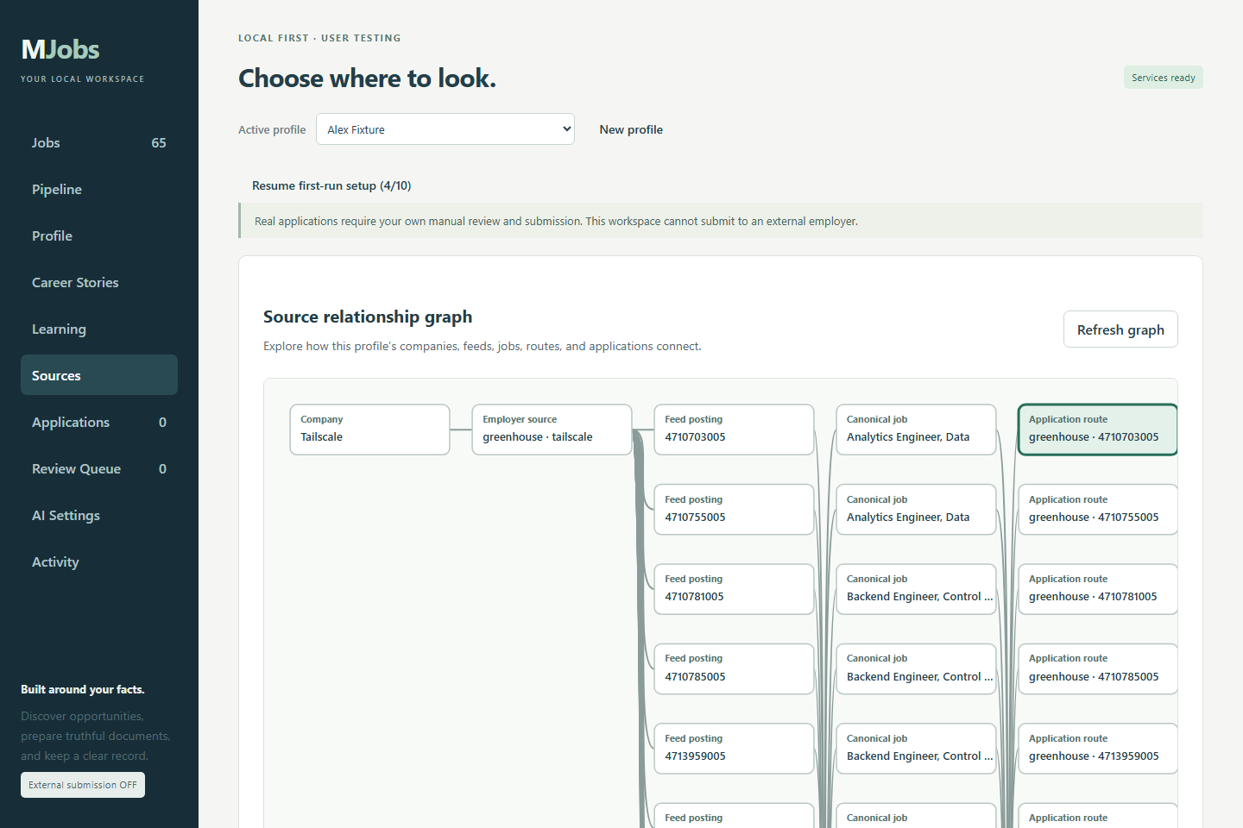Go to Pipeline in sidebar

[x=99, y=190]
